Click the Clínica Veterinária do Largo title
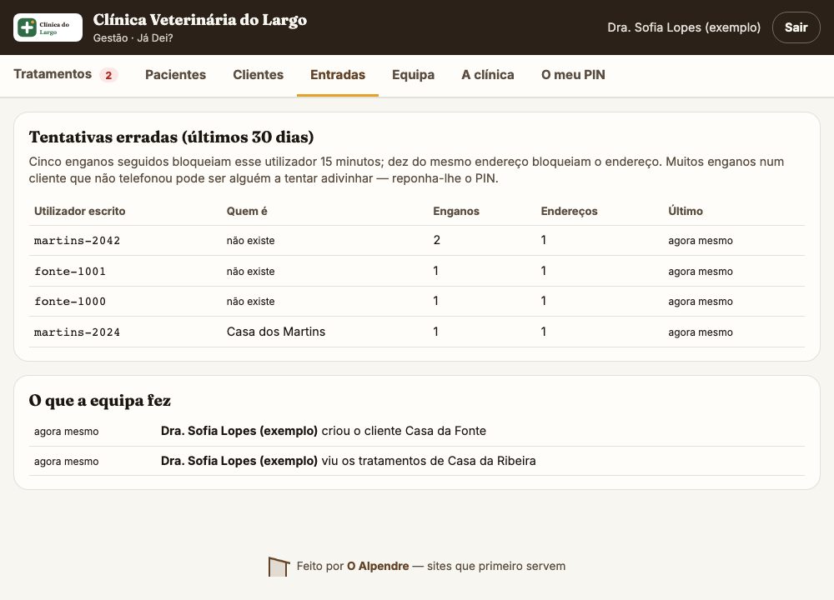 (x=200, y=20)
